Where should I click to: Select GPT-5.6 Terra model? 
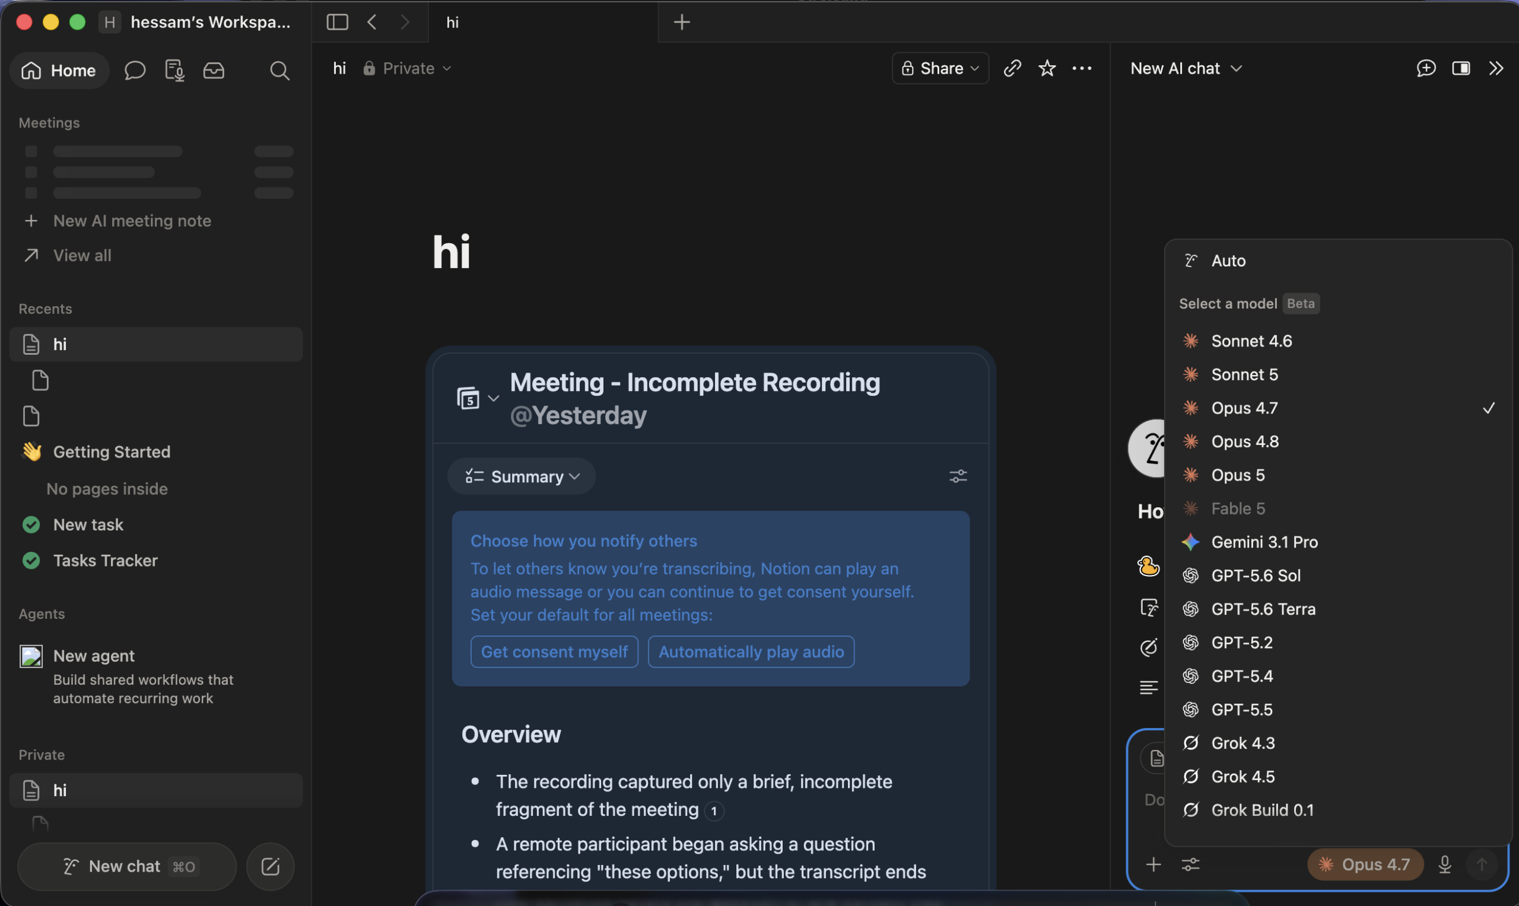coord(1337,609)
